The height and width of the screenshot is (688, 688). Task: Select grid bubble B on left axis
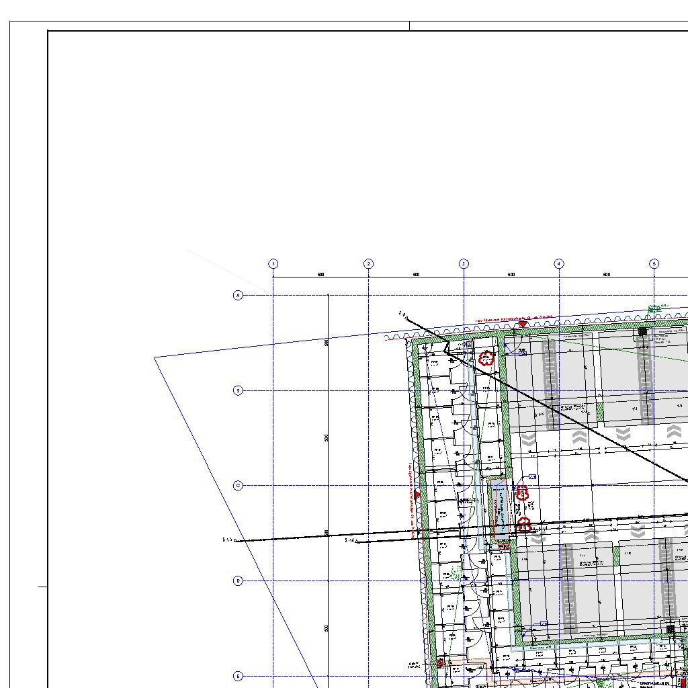(238, 391)
